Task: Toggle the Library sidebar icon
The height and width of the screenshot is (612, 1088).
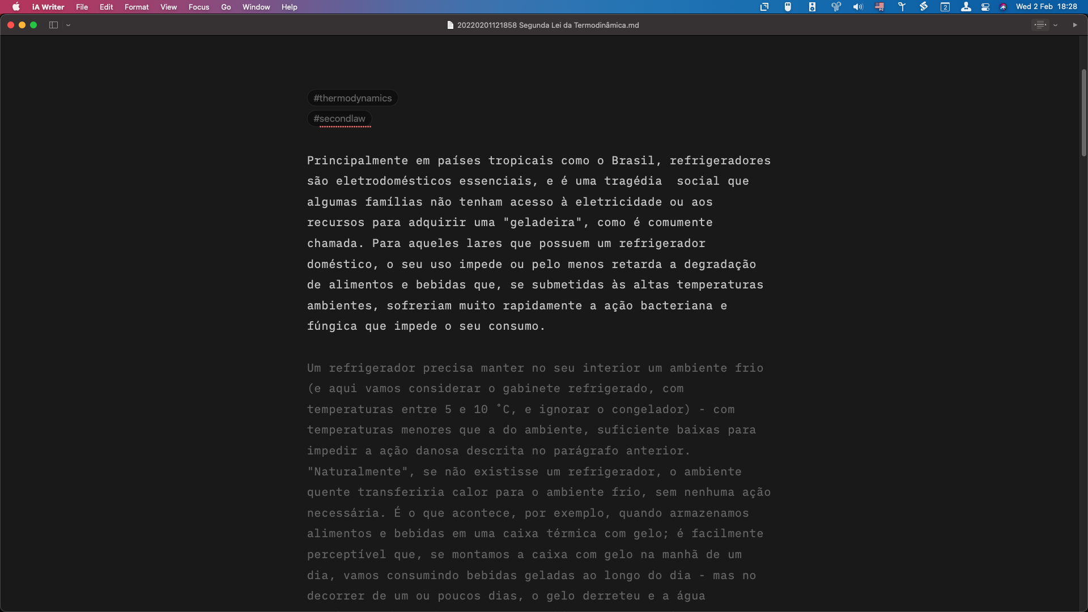Action: (x=53, y=25)
